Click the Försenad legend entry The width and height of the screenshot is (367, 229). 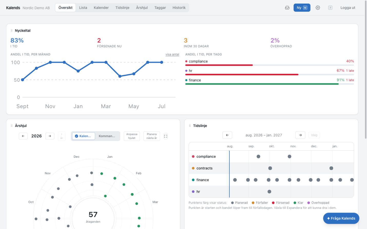pyautogui.click(x=281, y=203)
